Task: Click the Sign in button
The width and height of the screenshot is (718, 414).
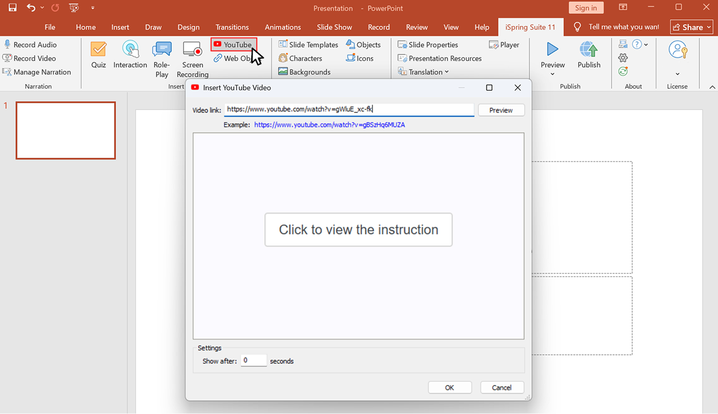Action: click(586, 7)
